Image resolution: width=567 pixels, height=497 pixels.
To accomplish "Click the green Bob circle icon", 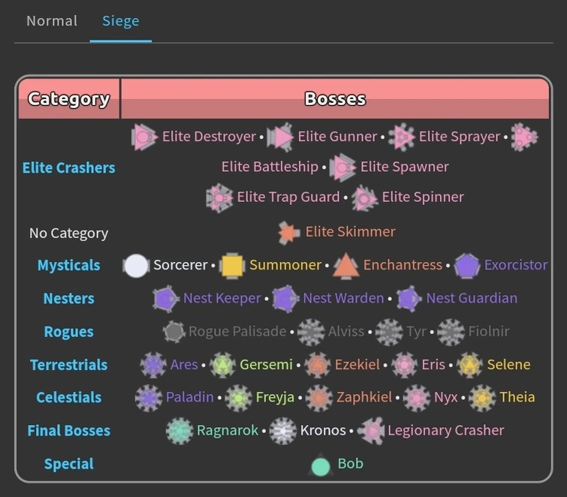I will point(321,466).
